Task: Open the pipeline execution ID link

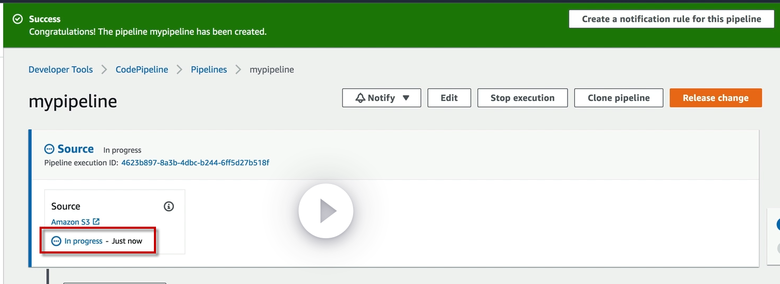Action: click(195, 163)
